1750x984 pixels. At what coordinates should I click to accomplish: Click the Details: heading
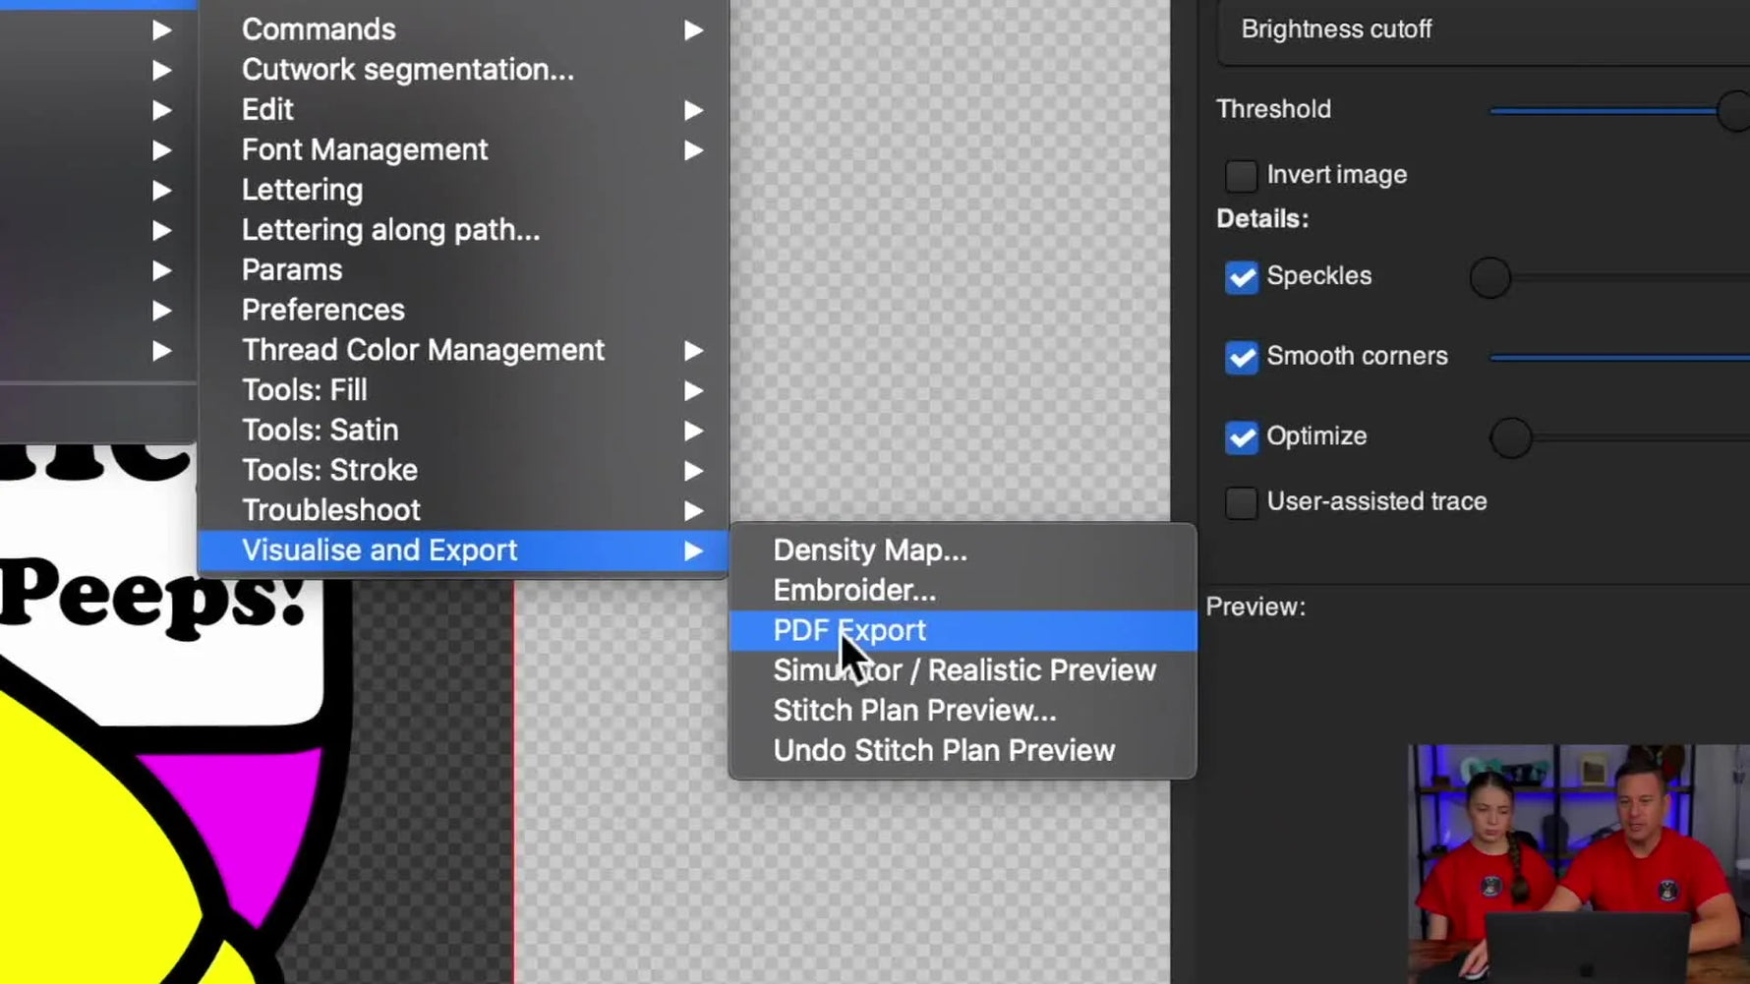click(x=1262, y=218)
